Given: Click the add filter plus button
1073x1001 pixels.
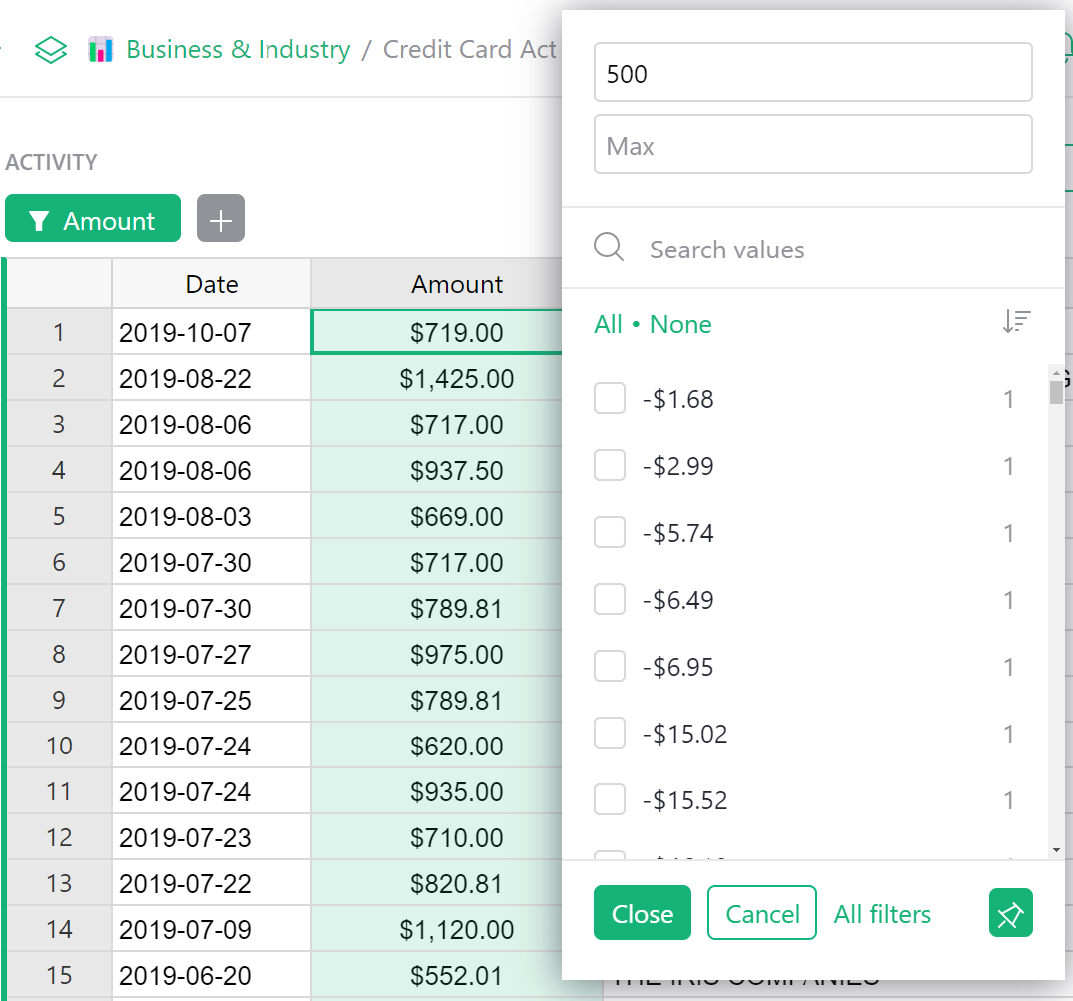Looking at the screenshot, I should point(221,219).
